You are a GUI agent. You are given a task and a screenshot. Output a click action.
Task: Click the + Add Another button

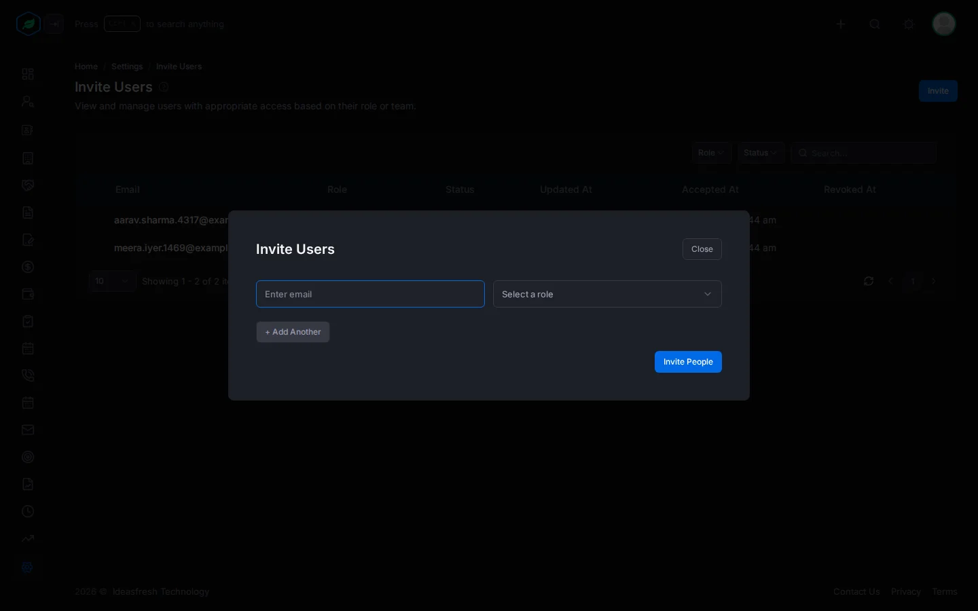tap(293, 332)
